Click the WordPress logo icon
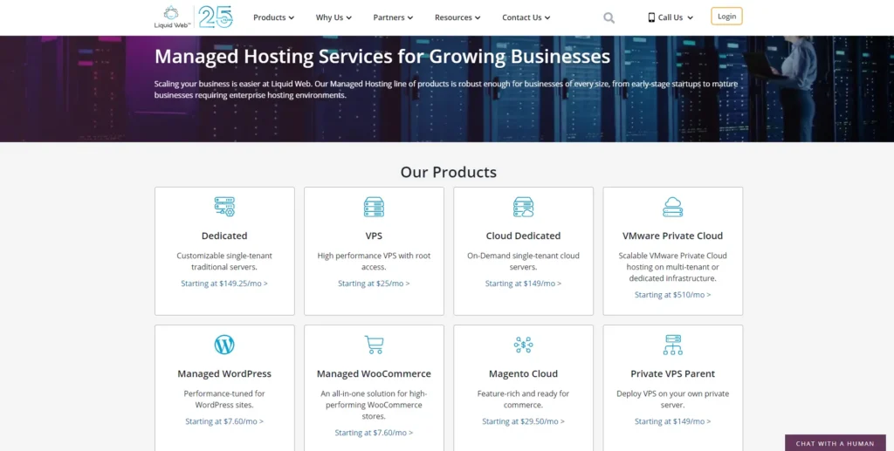Screen dimensions: 894x451 pos(224,345)
